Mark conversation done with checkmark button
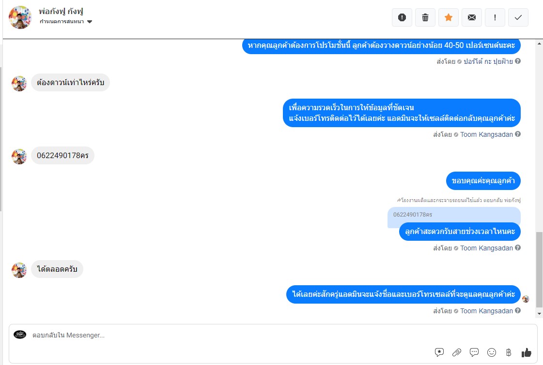The width and height of the screenshot is (543, 365). click(518, 17)
